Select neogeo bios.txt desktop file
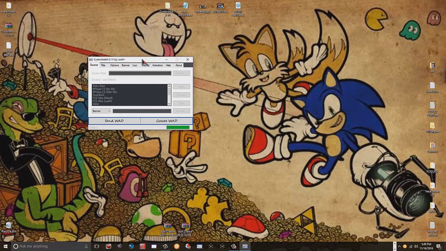The height and width of the screenshot is (251, 446). (x=432, y=229)
